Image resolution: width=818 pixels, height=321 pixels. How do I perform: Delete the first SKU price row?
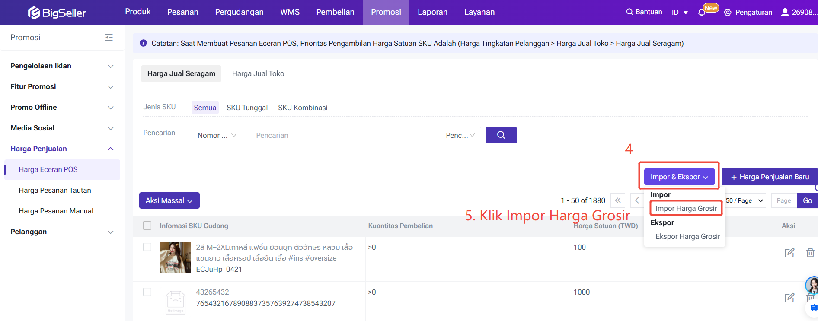click(x=810, y=253)
